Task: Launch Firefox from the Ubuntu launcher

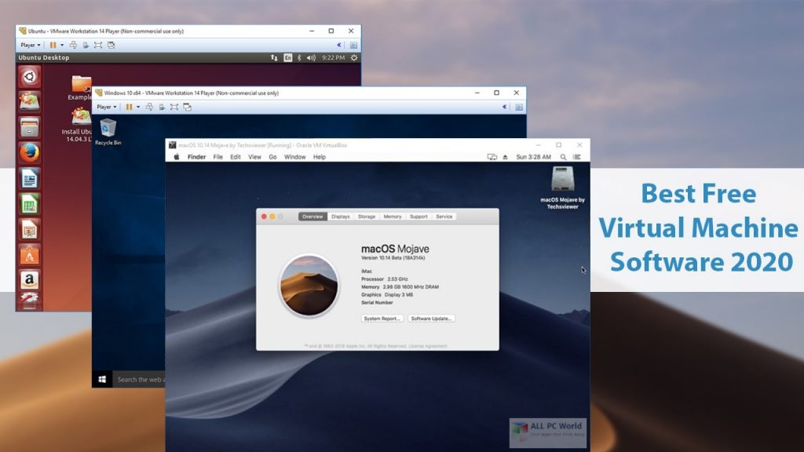Action: point(29,153)
